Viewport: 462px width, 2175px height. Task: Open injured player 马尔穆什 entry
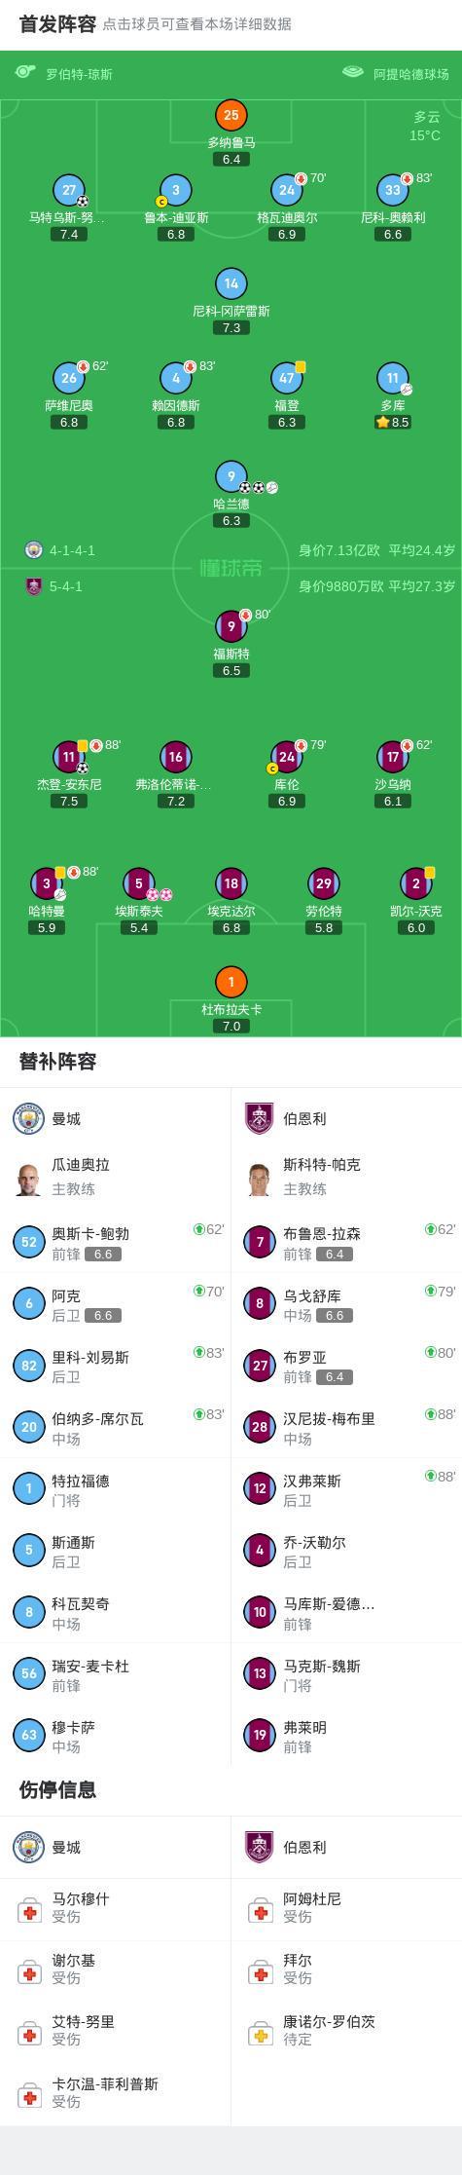pyautogui.click(x=116, y=1907)
